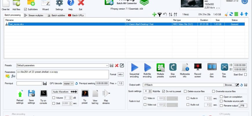252x116 pixels.
Task: Click the funnel filter icon
Action: (159, 14)
